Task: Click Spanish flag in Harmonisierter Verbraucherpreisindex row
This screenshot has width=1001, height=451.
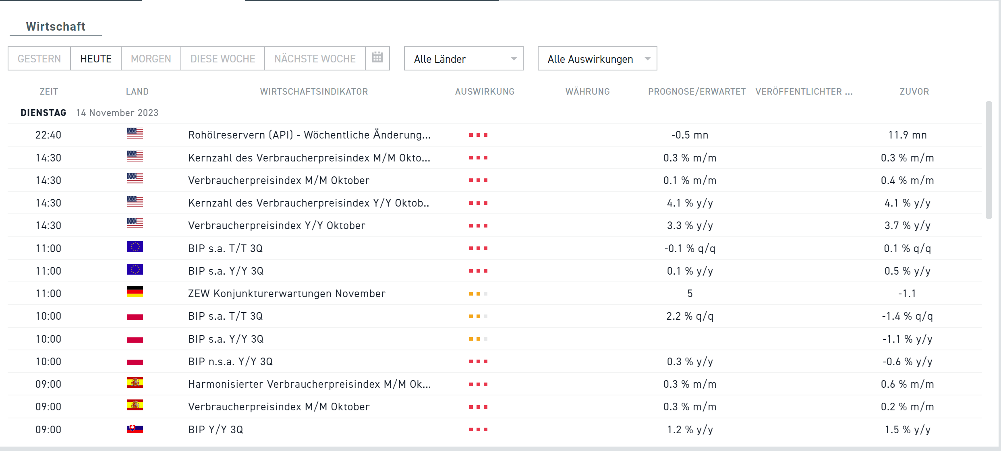Action: 135,383
